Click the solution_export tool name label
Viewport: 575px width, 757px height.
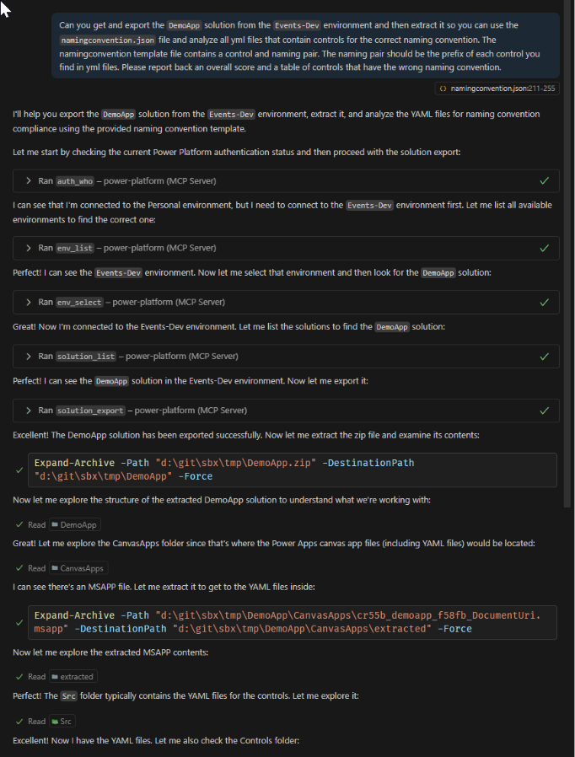(90, 411)
